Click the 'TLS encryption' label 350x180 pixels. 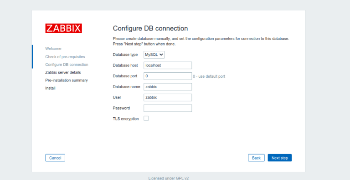pyautogui.click(x=126, y=119)
